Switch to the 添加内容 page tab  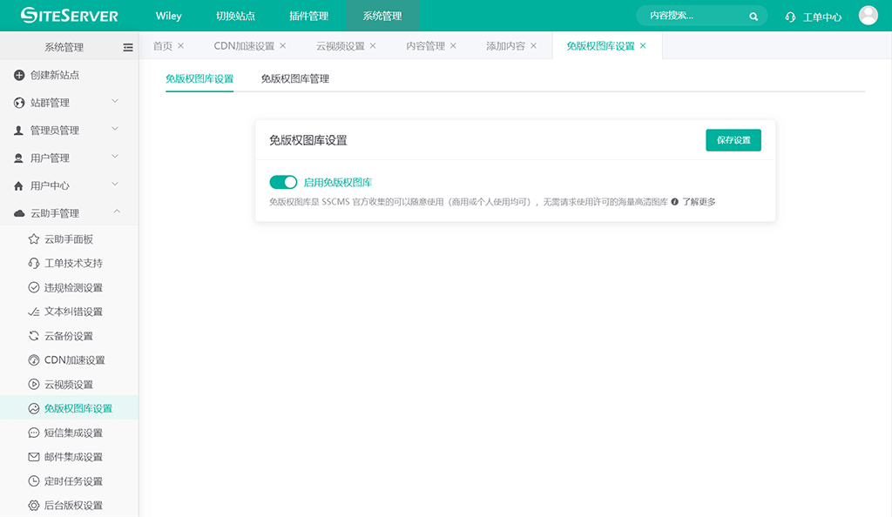tap(505, 46)
